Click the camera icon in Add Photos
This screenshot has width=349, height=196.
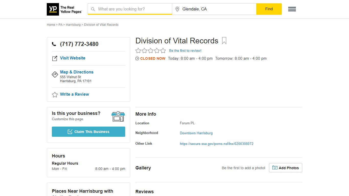click(275, 168)
